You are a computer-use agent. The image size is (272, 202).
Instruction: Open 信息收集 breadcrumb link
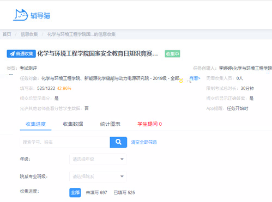coord(29,34)
